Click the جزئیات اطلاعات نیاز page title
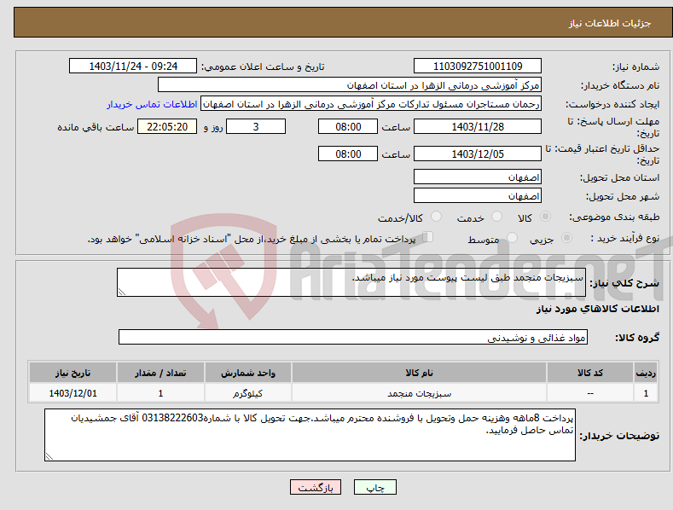Viewport: 673px width, 510px height. coord(610,23)
